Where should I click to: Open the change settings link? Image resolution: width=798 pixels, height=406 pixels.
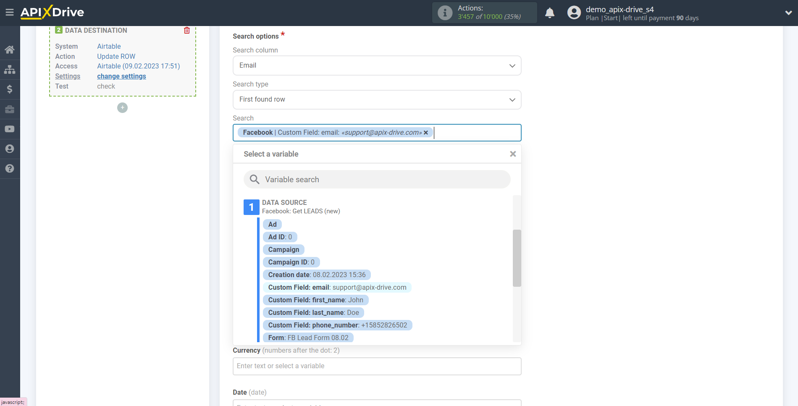(121, 76)
